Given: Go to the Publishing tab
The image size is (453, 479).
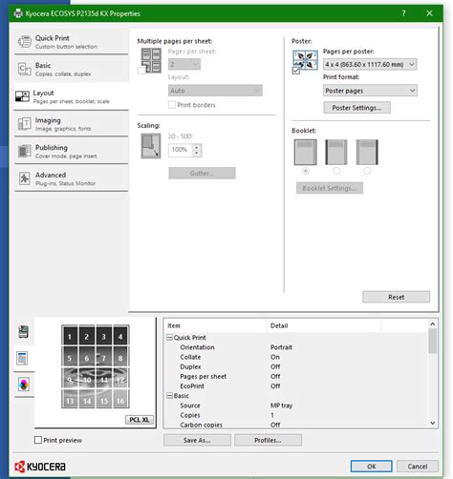Looking at the screenshot, I should (72, 152).
